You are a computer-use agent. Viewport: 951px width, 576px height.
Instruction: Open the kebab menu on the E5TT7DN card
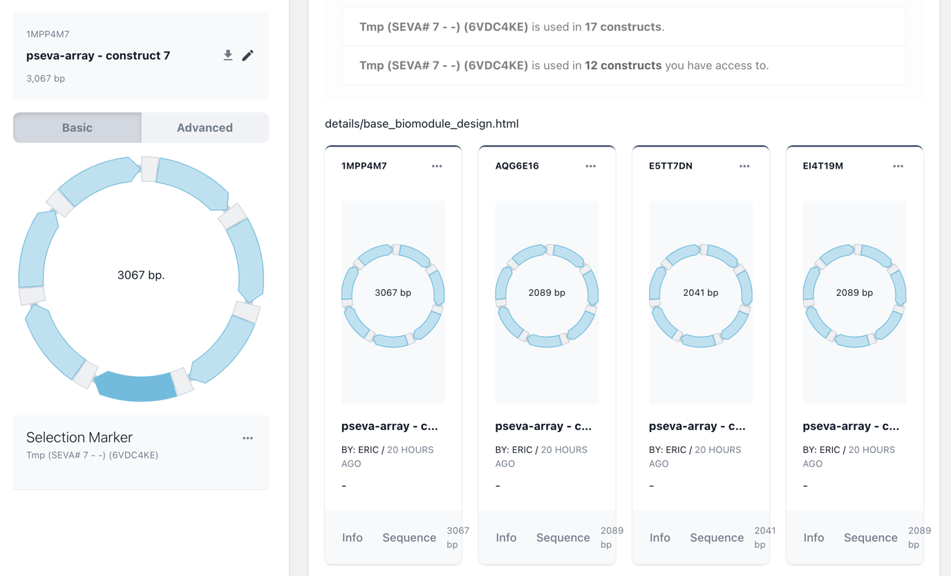point(744,166)
